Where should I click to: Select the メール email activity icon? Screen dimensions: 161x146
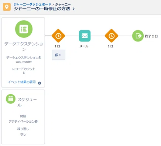tap(85, 36)
